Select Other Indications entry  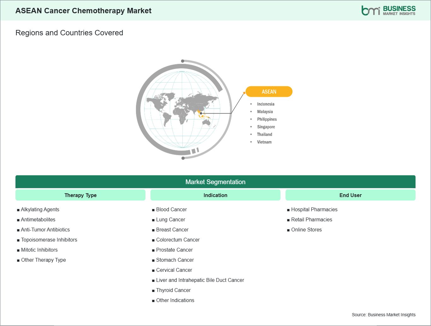[175, 300]
